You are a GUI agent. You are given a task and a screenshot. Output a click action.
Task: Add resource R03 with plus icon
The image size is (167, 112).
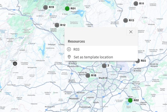[x=69, y=49]
